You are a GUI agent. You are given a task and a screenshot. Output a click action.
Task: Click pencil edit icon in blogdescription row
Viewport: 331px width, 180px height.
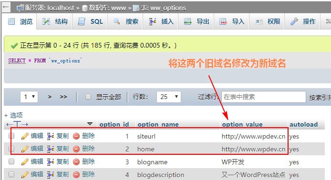tap(25, 175)
